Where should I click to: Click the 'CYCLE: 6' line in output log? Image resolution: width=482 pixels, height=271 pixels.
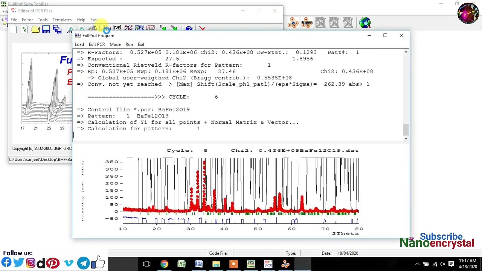(153, 97)
